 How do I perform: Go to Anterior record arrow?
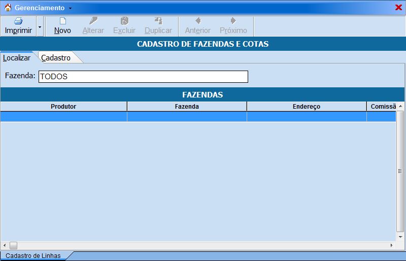point(197,21)
